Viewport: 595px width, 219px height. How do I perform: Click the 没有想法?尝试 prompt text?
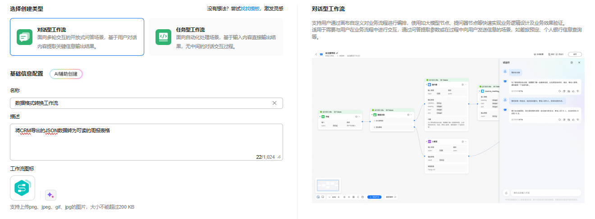(x=223, y=9)
